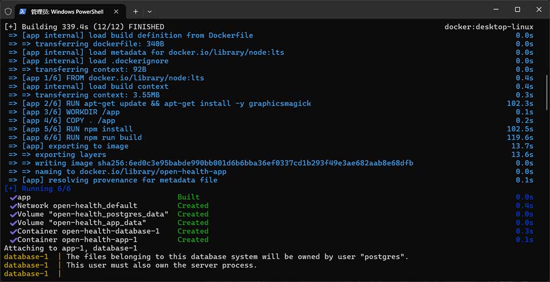The width and height of the screenshot is (550, 282).
Task: Click the 13.6s timing value
Action: point(523,154)
